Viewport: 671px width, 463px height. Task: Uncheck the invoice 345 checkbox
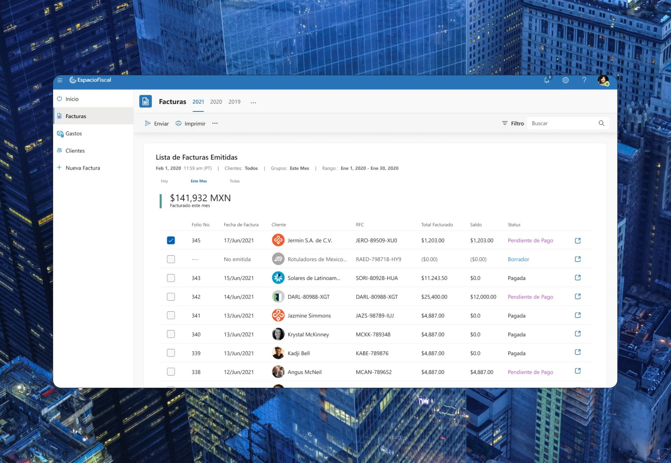click(171, 241)
